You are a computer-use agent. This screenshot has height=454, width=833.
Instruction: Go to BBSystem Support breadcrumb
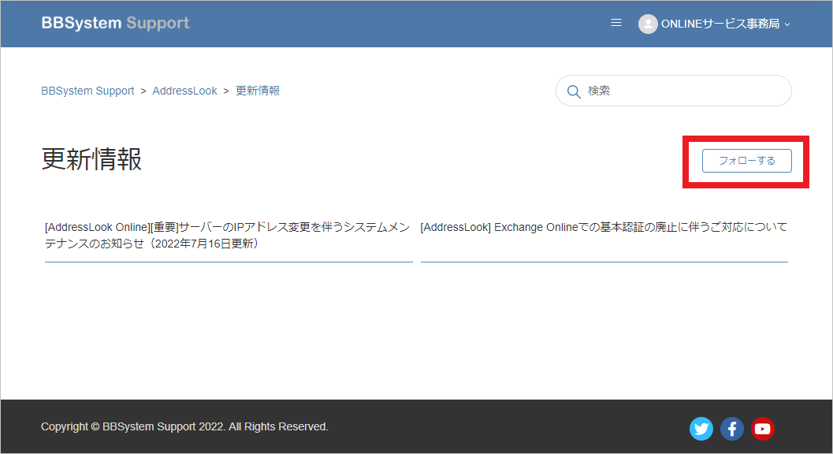[x=87, y=91]
